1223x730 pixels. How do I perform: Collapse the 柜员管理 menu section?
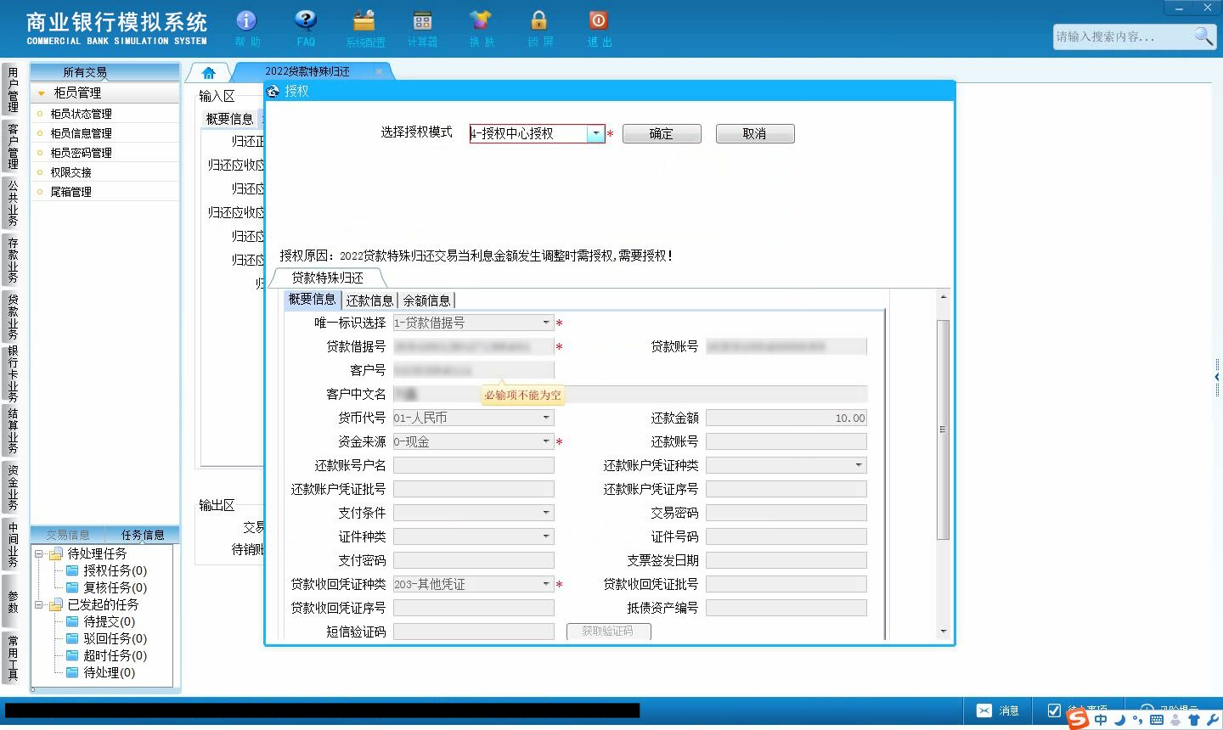pyautogui.click(x=42, y=93)
